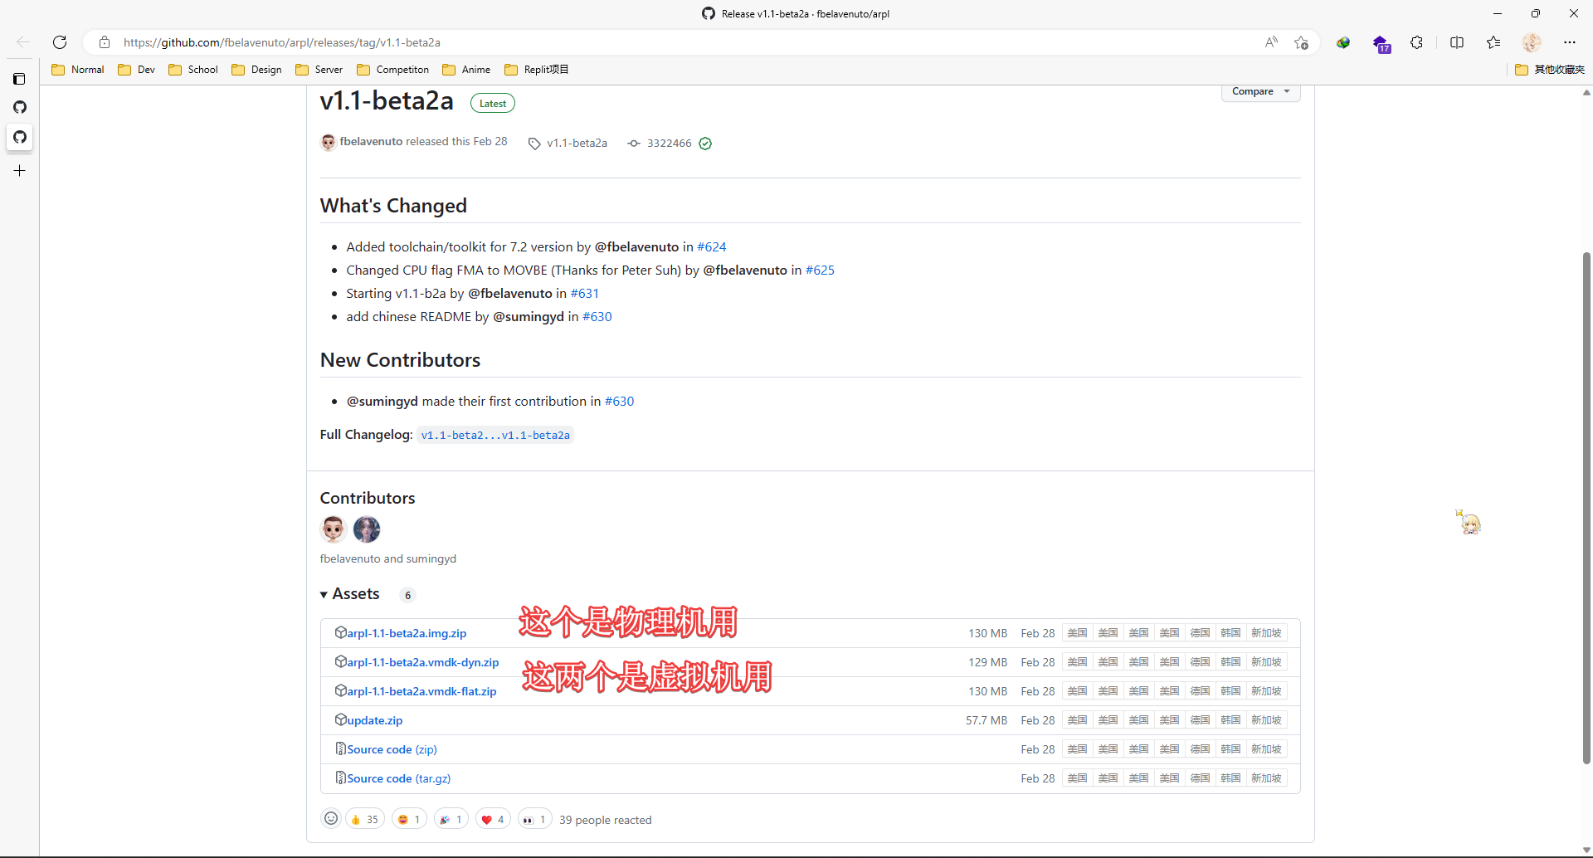This screenshot has width=1593, height=858.
Task: Open the browser extensions puzzle icon
Action: pyautogui.click(x=1416, y=42)
